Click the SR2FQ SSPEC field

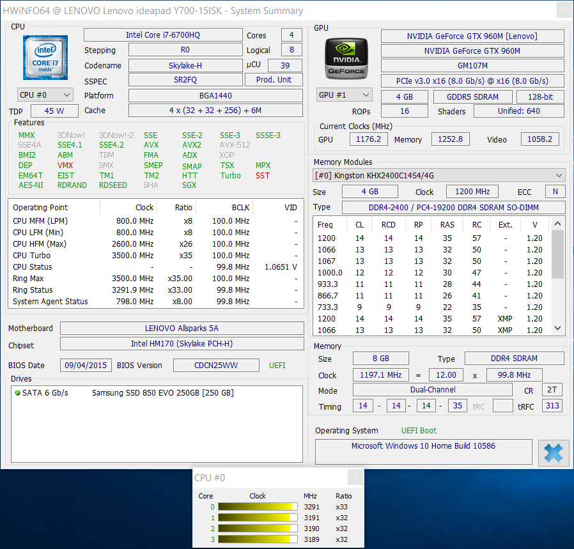(x=185, y=80)
